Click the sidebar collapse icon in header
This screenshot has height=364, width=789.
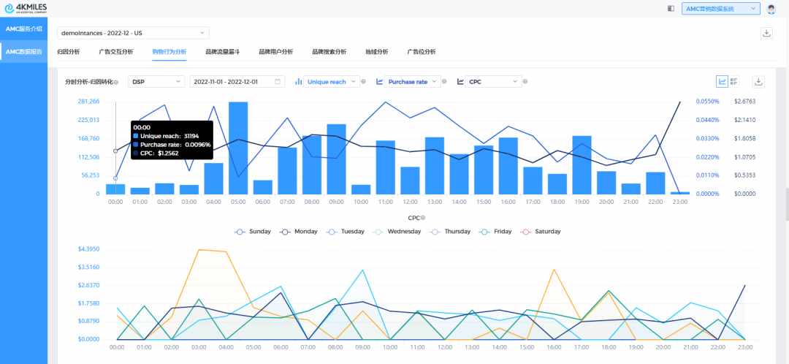(x=671, y=9)
